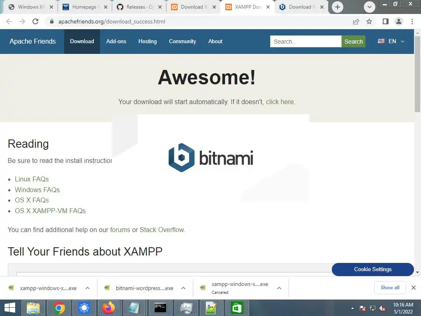The height and width of the screenshot is (316, 421).
Task: Open the notepad app in taskbar
Action: click(x=134, y=308)
